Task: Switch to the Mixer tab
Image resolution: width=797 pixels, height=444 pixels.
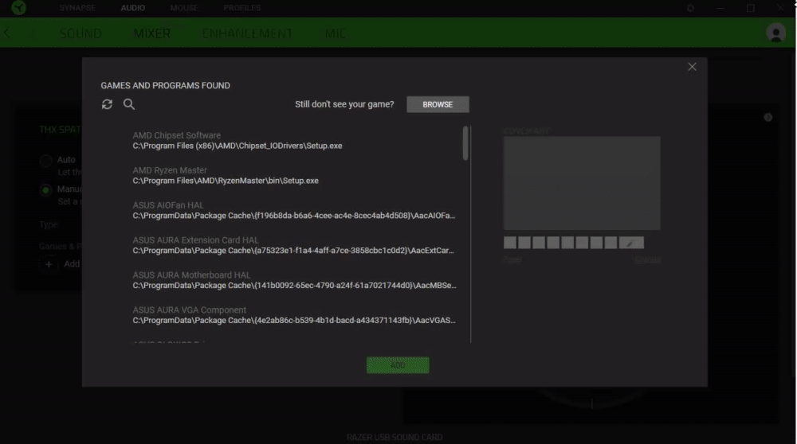Action: point(152,33)
